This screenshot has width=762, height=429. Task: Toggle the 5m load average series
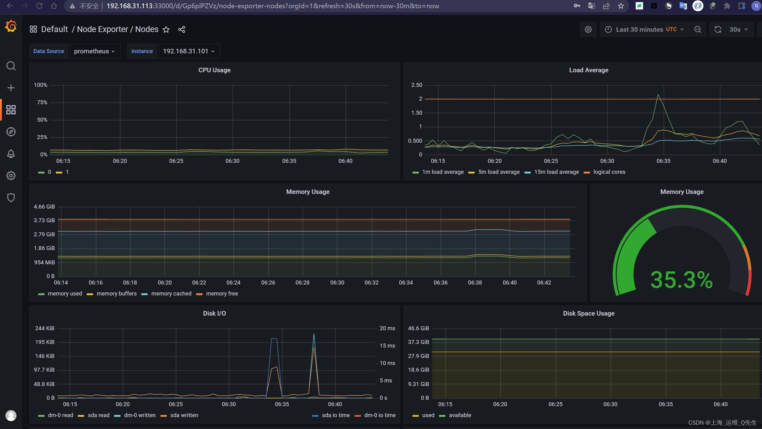point(499,172)
